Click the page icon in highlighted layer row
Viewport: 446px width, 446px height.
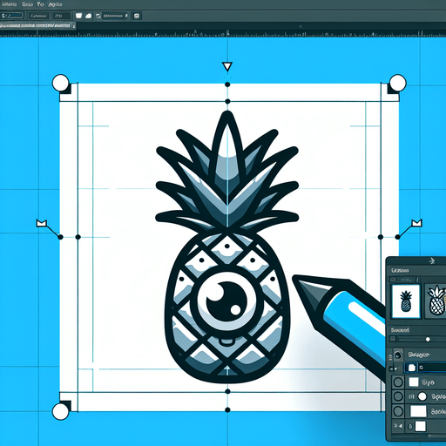[412, 368]
